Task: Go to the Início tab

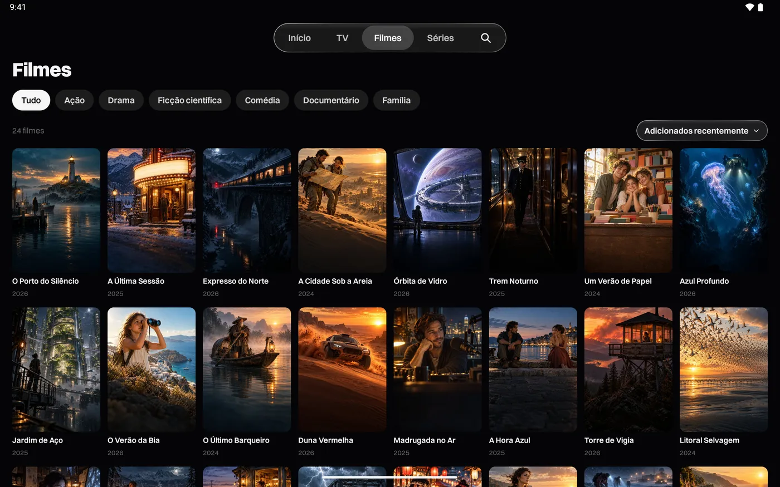Action: coord(299,38)
